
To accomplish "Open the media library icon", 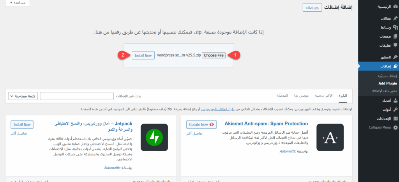I will tap(395, 27).
